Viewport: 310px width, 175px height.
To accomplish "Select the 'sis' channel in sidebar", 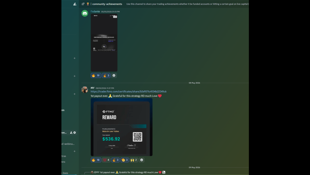I will tap(63, 110).
